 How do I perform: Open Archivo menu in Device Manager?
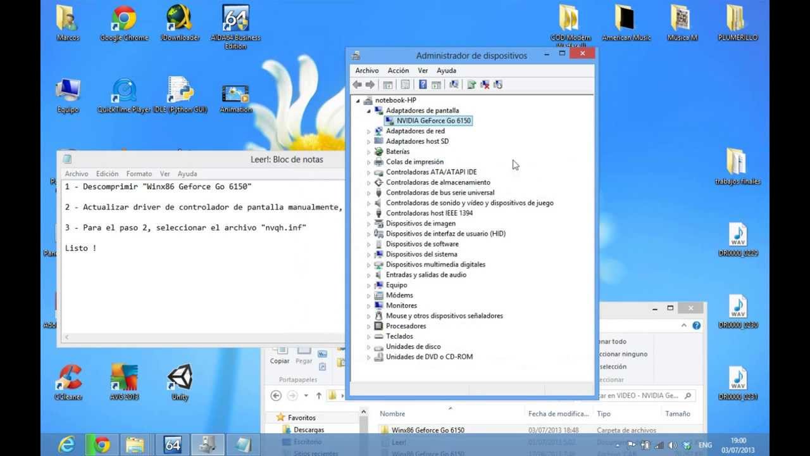(x=367, y=70)
